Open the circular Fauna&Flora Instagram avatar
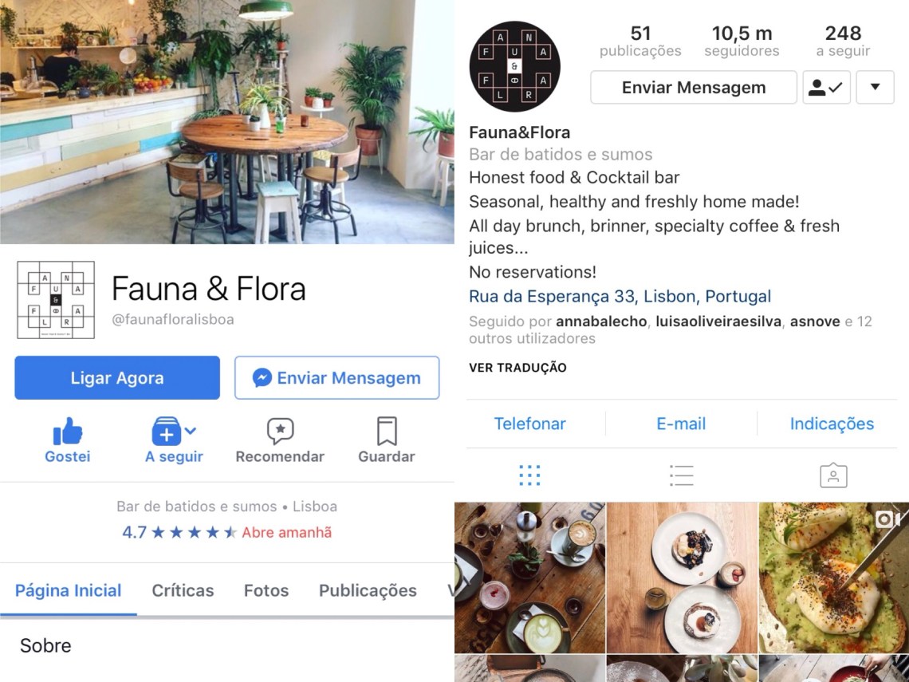Image resolution: width=909 pixels, height=682 pixels. click(x=514, y=66)
